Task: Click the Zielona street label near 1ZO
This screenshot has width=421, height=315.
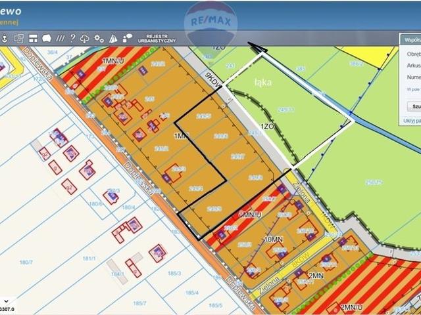Action: pyautogui.click(x=301, y=192)
